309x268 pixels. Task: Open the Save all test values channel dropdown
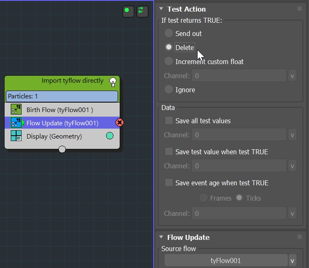292,135
